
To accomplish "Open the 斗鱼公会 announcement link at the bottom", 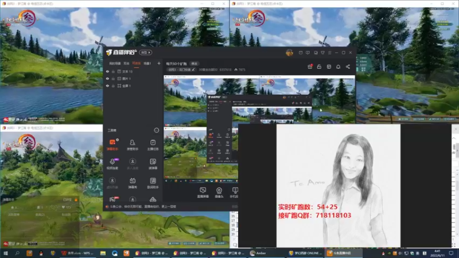I will (143, 206).
